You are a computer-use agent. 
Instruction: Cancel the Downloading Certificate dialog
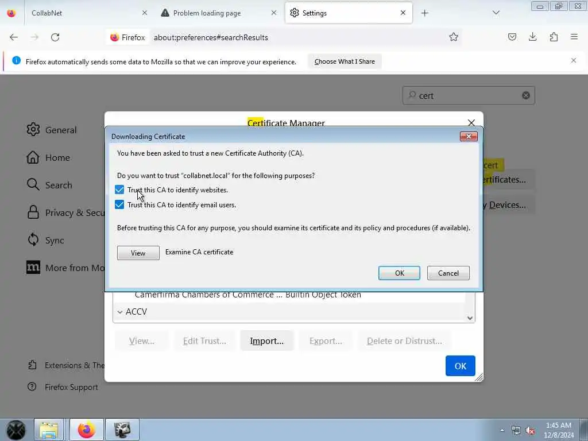[x=448, y=273]
